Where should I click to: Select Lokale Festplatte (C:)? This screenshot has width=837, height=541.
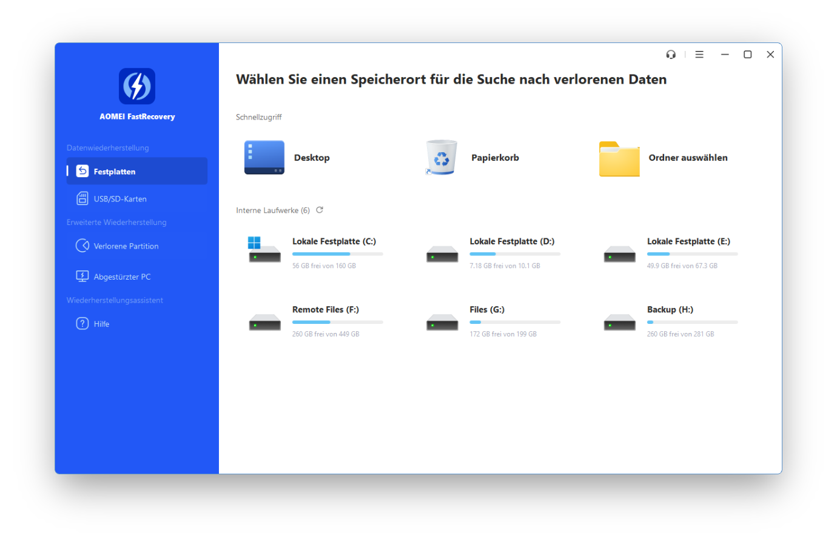pyautogui.click(x=334, y=241)
